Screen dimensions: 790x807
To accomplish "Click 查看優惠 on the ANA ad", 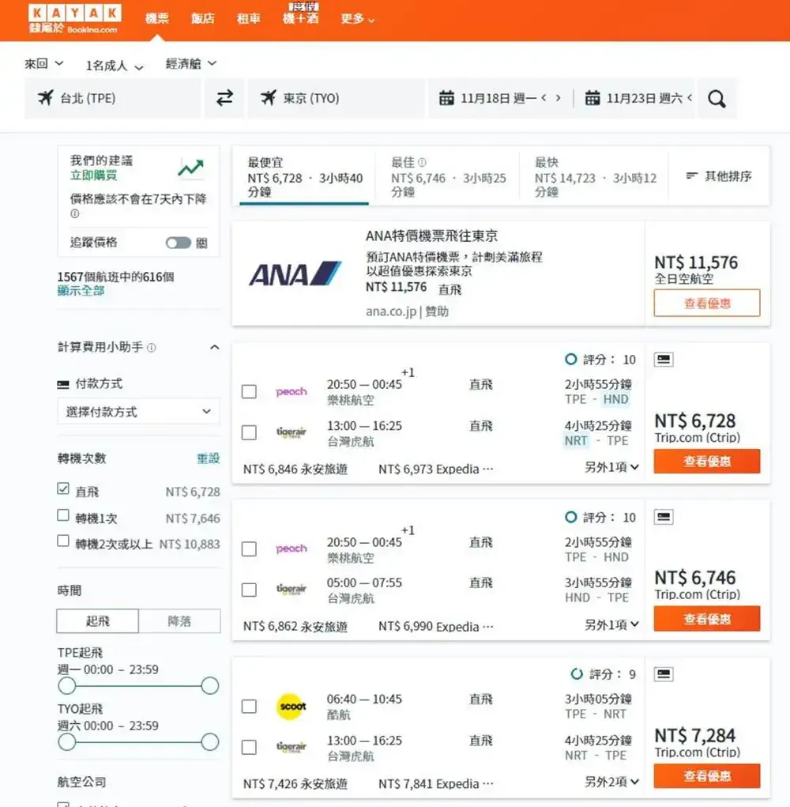I will [707, 304].
